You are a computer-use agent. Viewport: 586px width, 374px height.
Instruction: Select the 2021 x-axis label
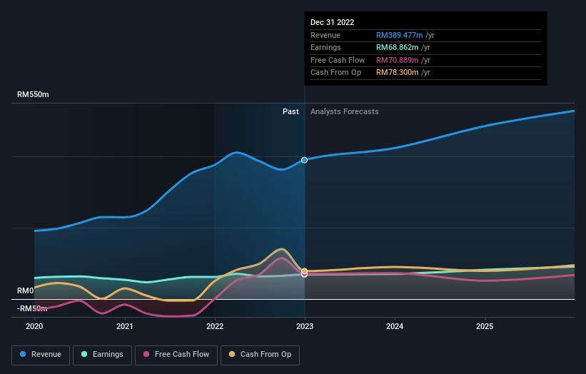point(124,326)
